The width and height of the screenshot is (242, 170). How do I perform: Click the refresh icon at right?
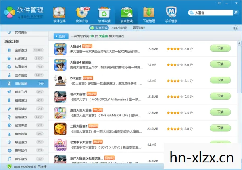(x=236, y=28)
